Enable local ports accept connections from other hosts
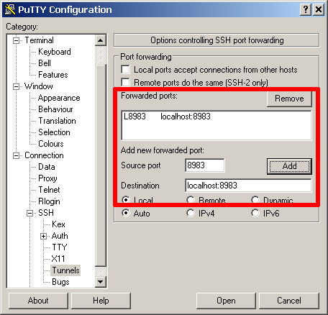Screen dimensions: 328x315 point(125,70)
